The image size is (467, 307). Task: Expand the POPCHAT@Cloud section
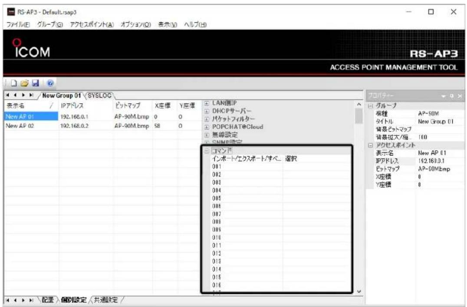coord(207,127)
